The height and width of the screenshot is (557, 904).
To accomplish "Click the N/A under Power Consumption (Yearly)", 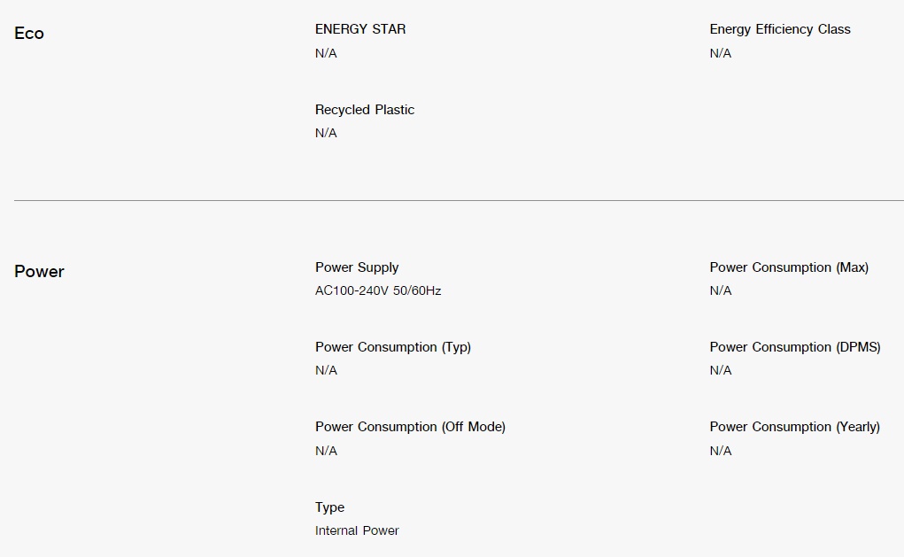I will point(721,451).
